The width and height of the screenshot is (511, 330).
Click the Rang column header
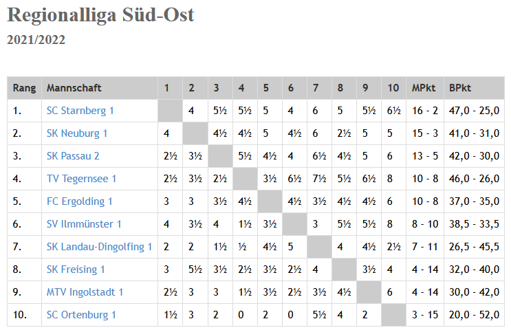coord(25,88)
